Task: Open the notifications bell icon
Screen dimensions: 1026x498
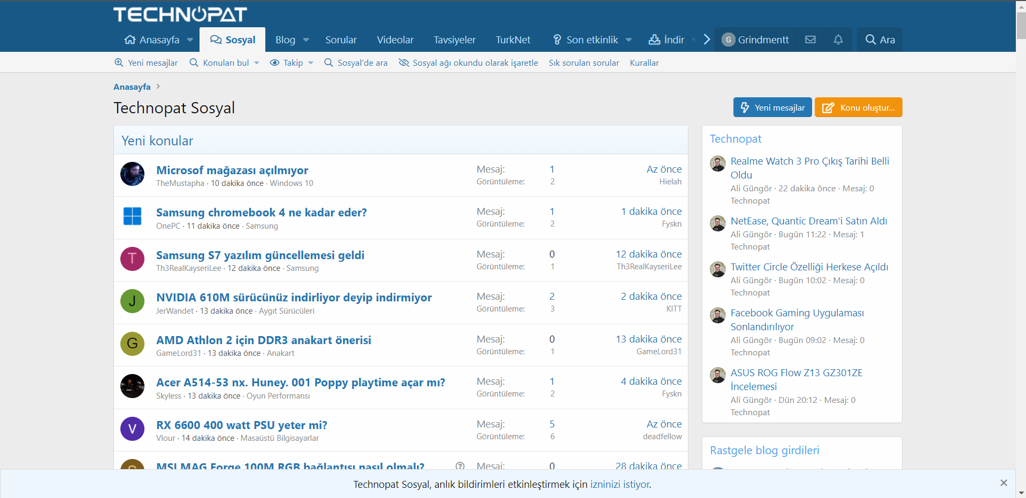Action: point(838,40)
